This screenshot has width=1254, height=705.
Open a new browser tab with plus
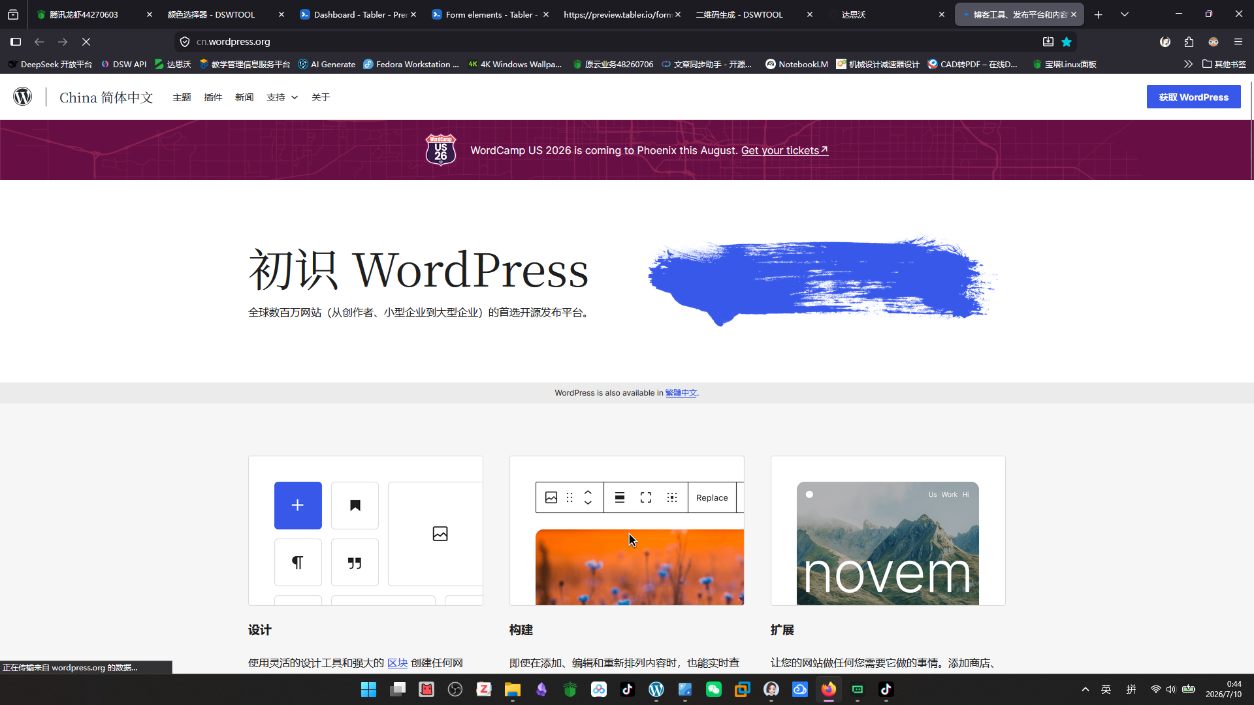point(1099,14)
